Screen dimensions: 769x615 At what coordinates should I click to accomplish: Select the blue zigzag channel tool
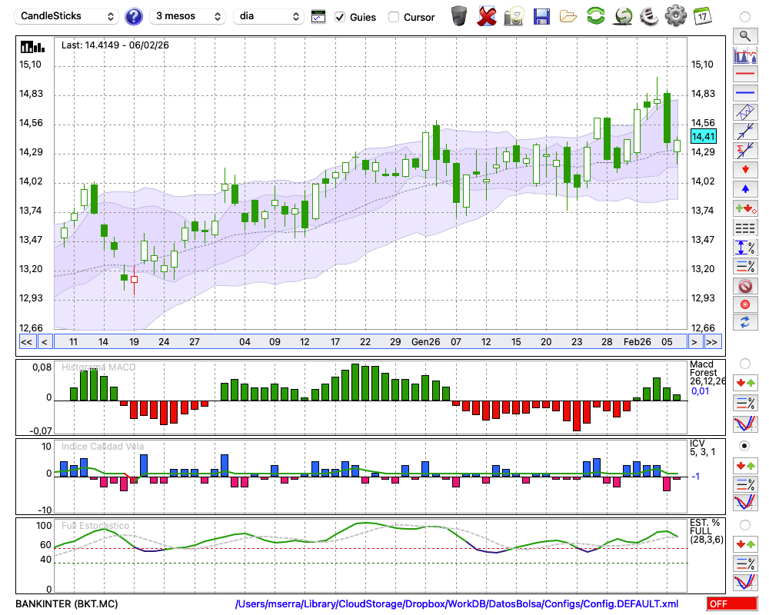coord(745,112)
